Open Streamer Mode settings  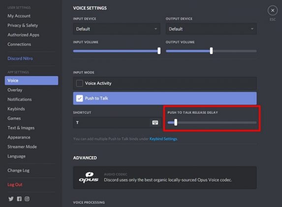[22, 147]
